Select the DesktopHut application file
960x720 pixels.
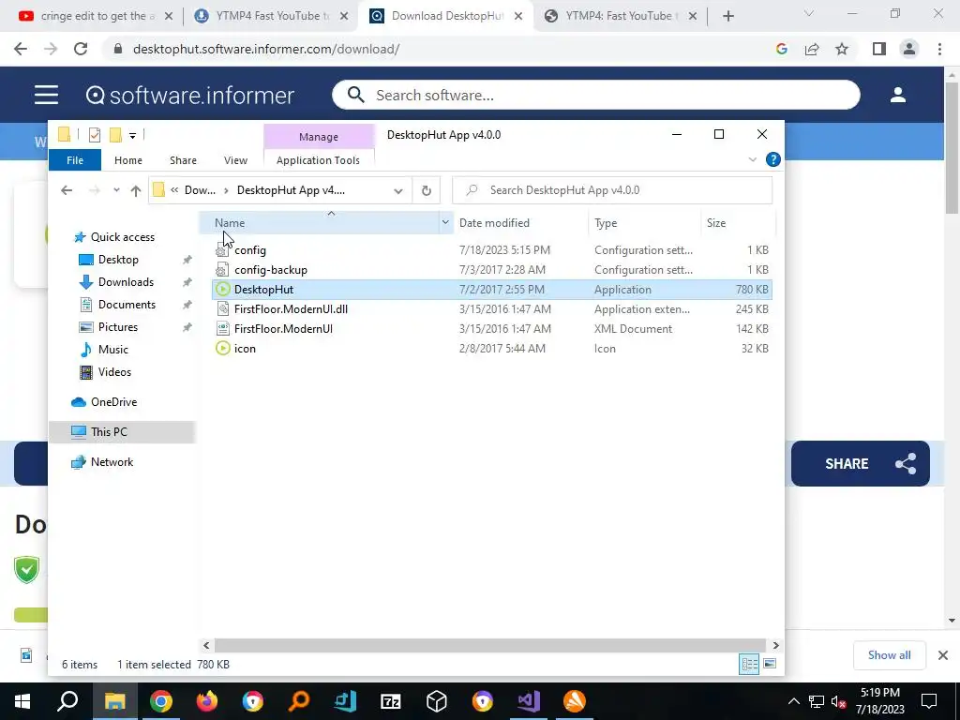491,290
